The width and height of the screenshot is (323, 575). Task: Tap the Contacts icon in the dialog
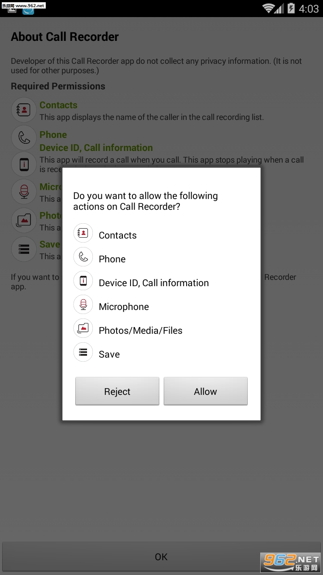83,233
